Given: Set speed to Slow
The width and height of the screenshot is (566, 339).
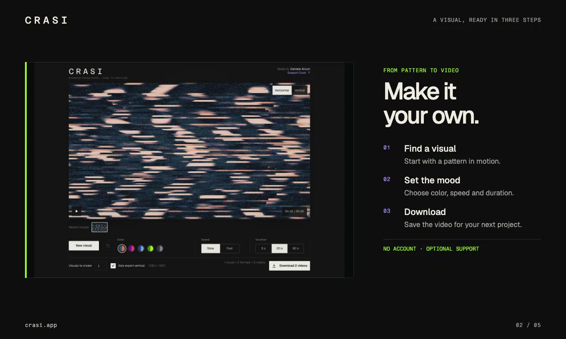Looking at the screenshot, I should (x=210, y=248).
